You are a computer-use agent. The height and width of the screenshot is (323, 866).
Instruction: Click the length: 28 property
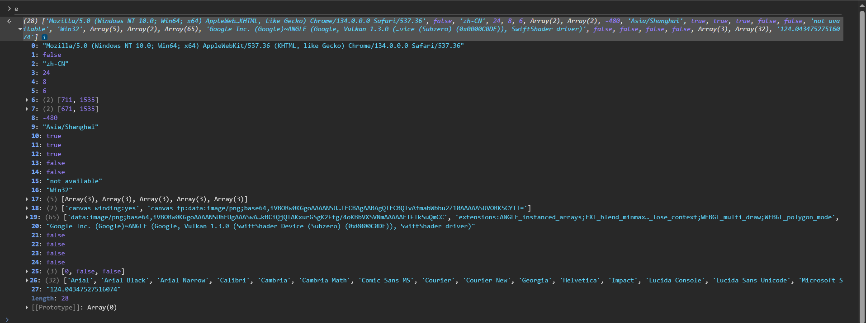[50, 298]
